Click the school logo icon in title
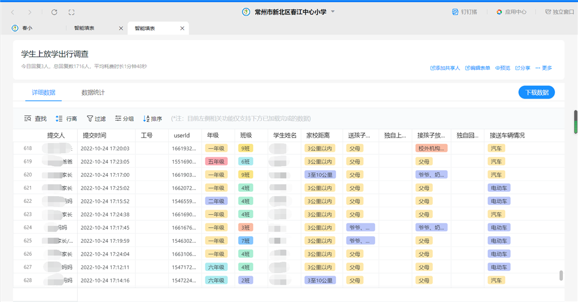 click(246, 12)
